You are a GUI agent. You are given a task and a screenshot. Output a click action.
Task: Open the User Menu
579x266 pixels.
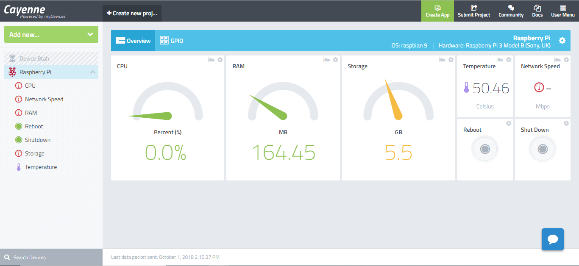click(x=563, y=11)
